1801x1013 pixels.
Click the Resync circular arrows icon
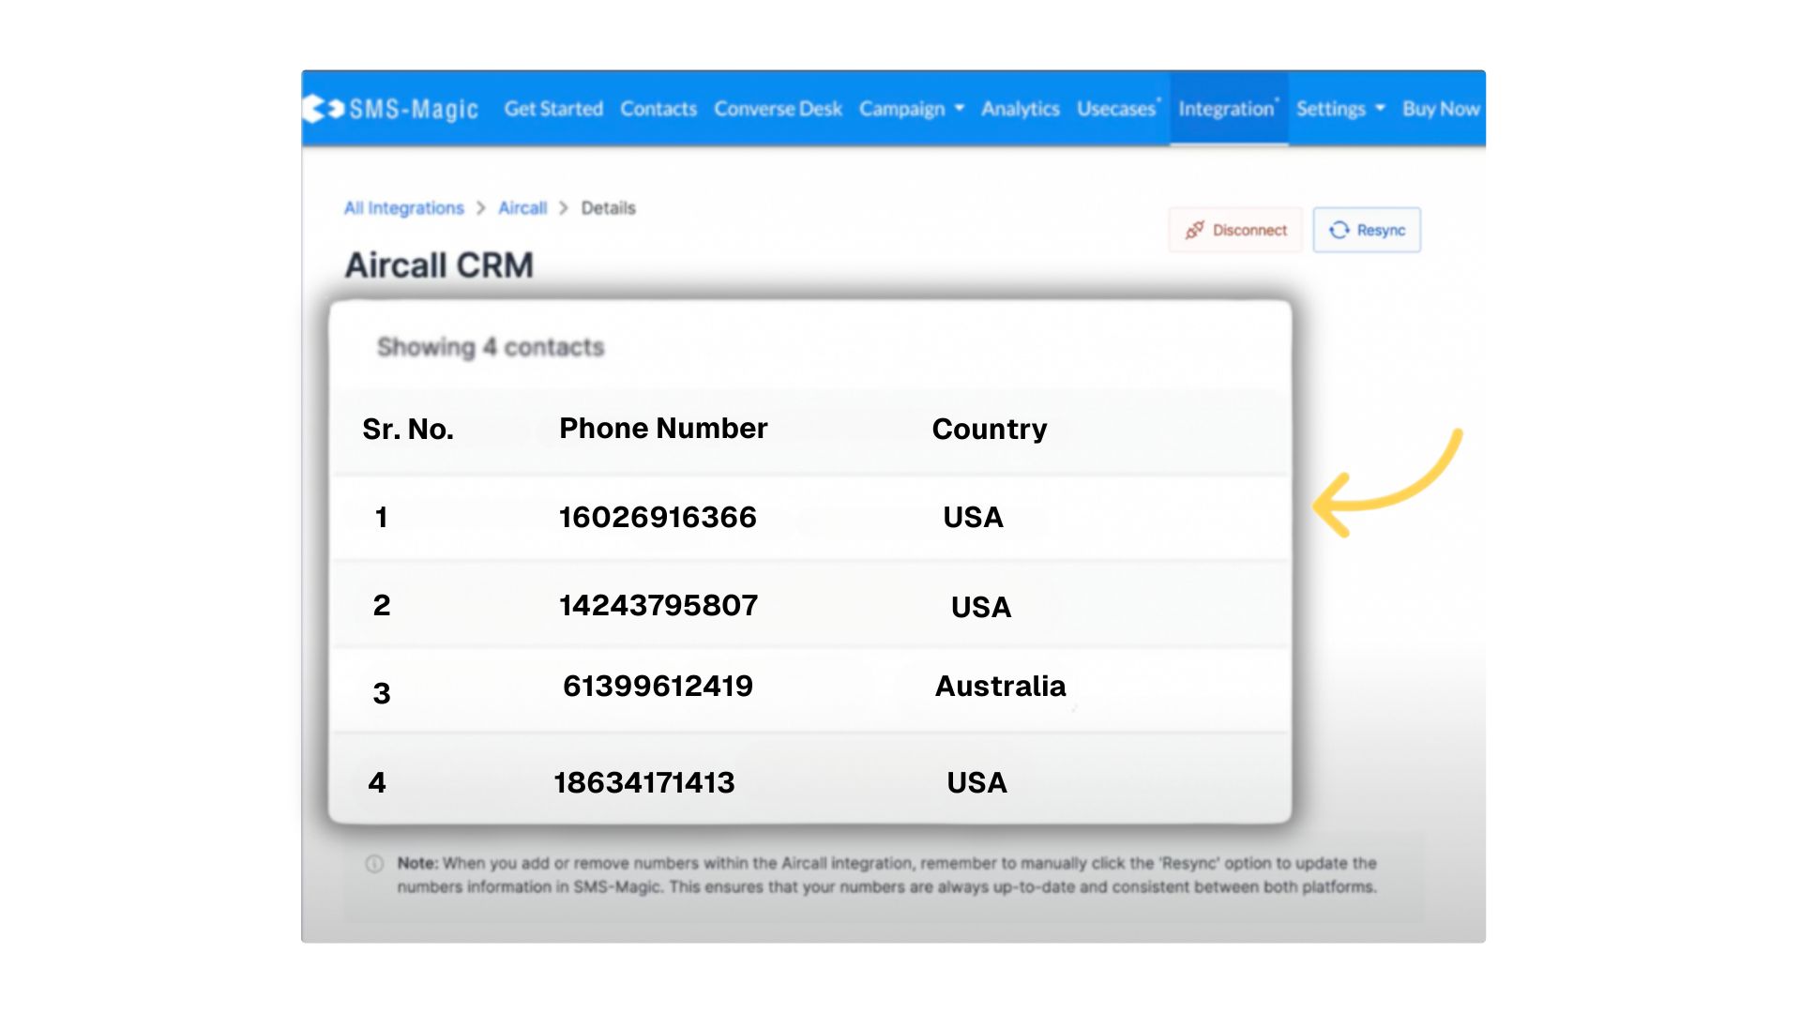[1339, 230]
